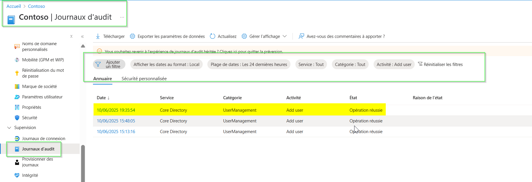The image size is (532, 182).
Task: Click the Journaux de connexion icon
Action: pos(17,139)
